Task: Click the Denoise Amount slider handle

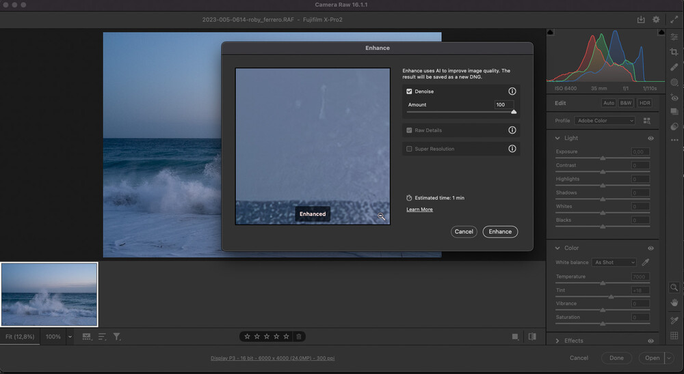Action: pos(514,111)
